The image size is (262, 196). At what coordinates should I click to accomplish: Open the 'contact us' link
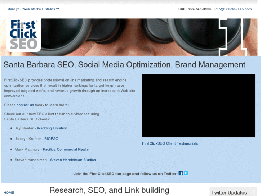25,105
